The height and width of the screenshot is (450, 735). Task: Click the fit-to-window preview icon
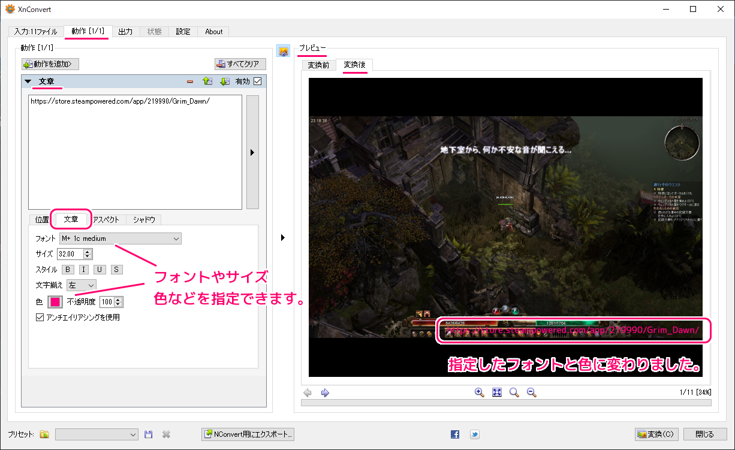click(x=496, y=392)
